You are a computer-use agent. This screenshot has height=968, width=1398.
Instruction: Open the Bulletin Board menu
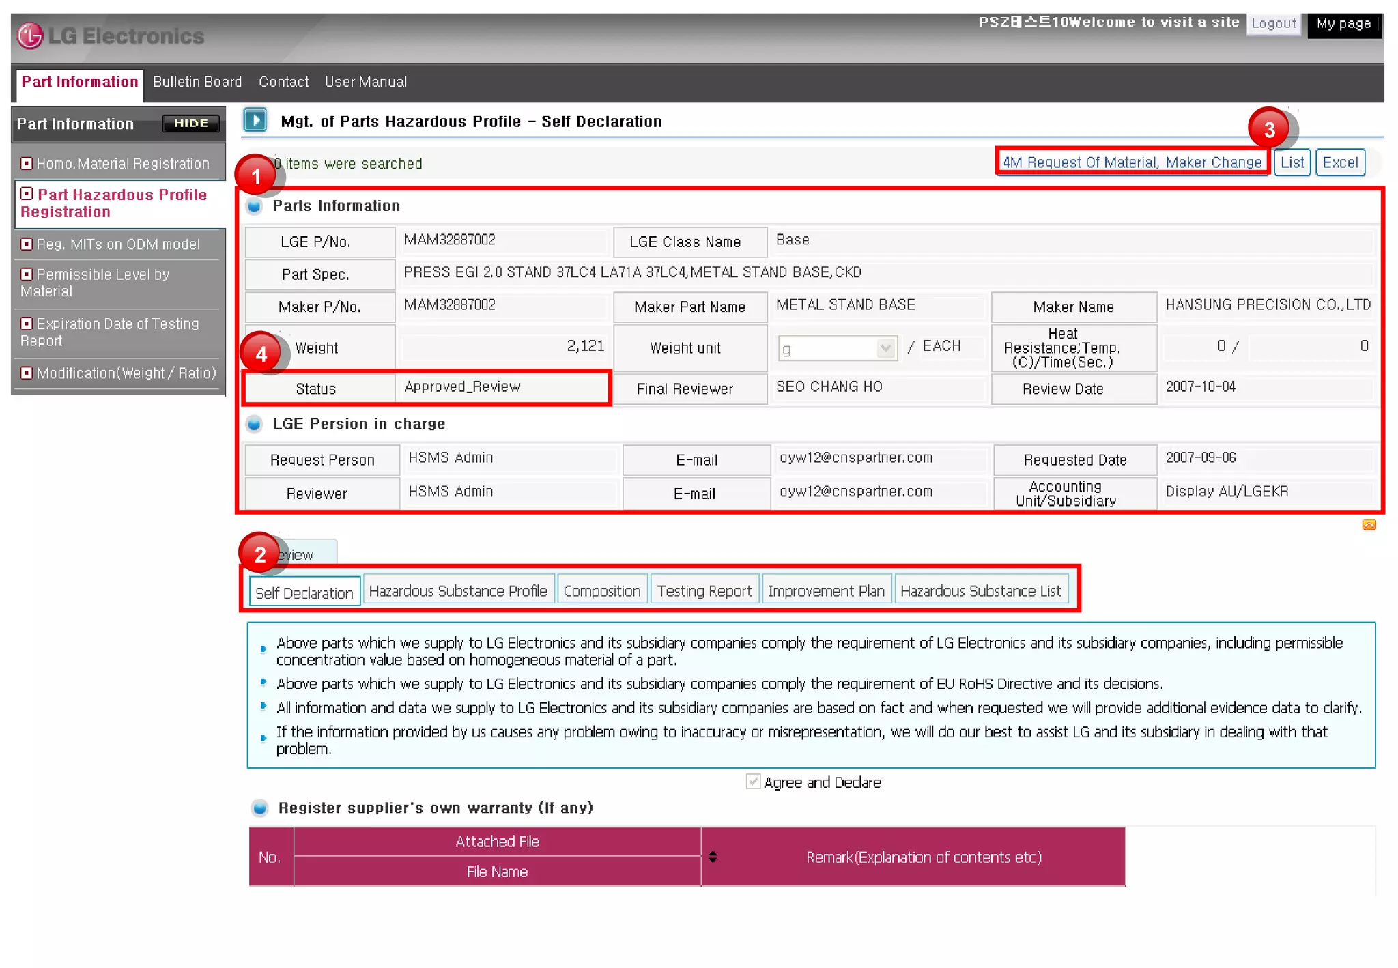197,82
